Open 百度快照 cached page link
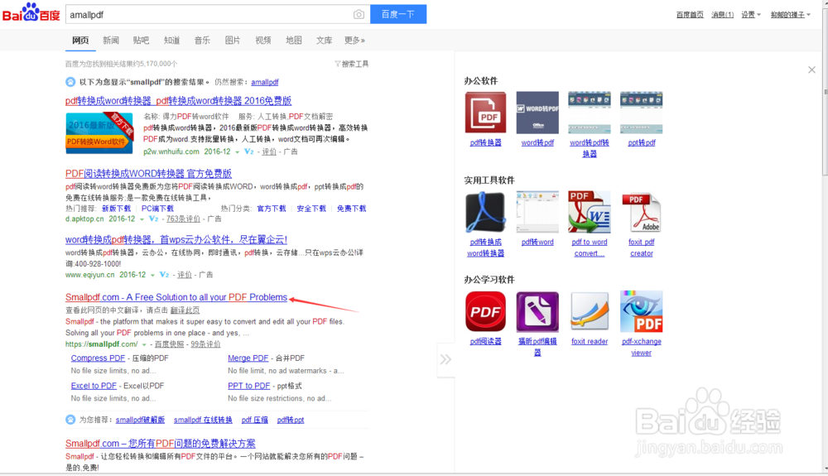Screen dimensions: 828x476 (169, 344)
